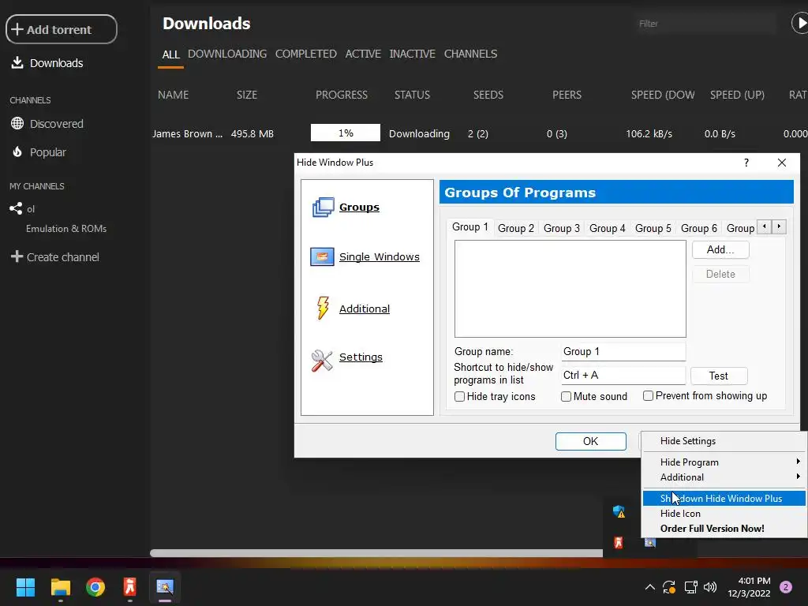Click the Hide Window Plus taskbar icon
808x606 pixels.
[165, 587]
